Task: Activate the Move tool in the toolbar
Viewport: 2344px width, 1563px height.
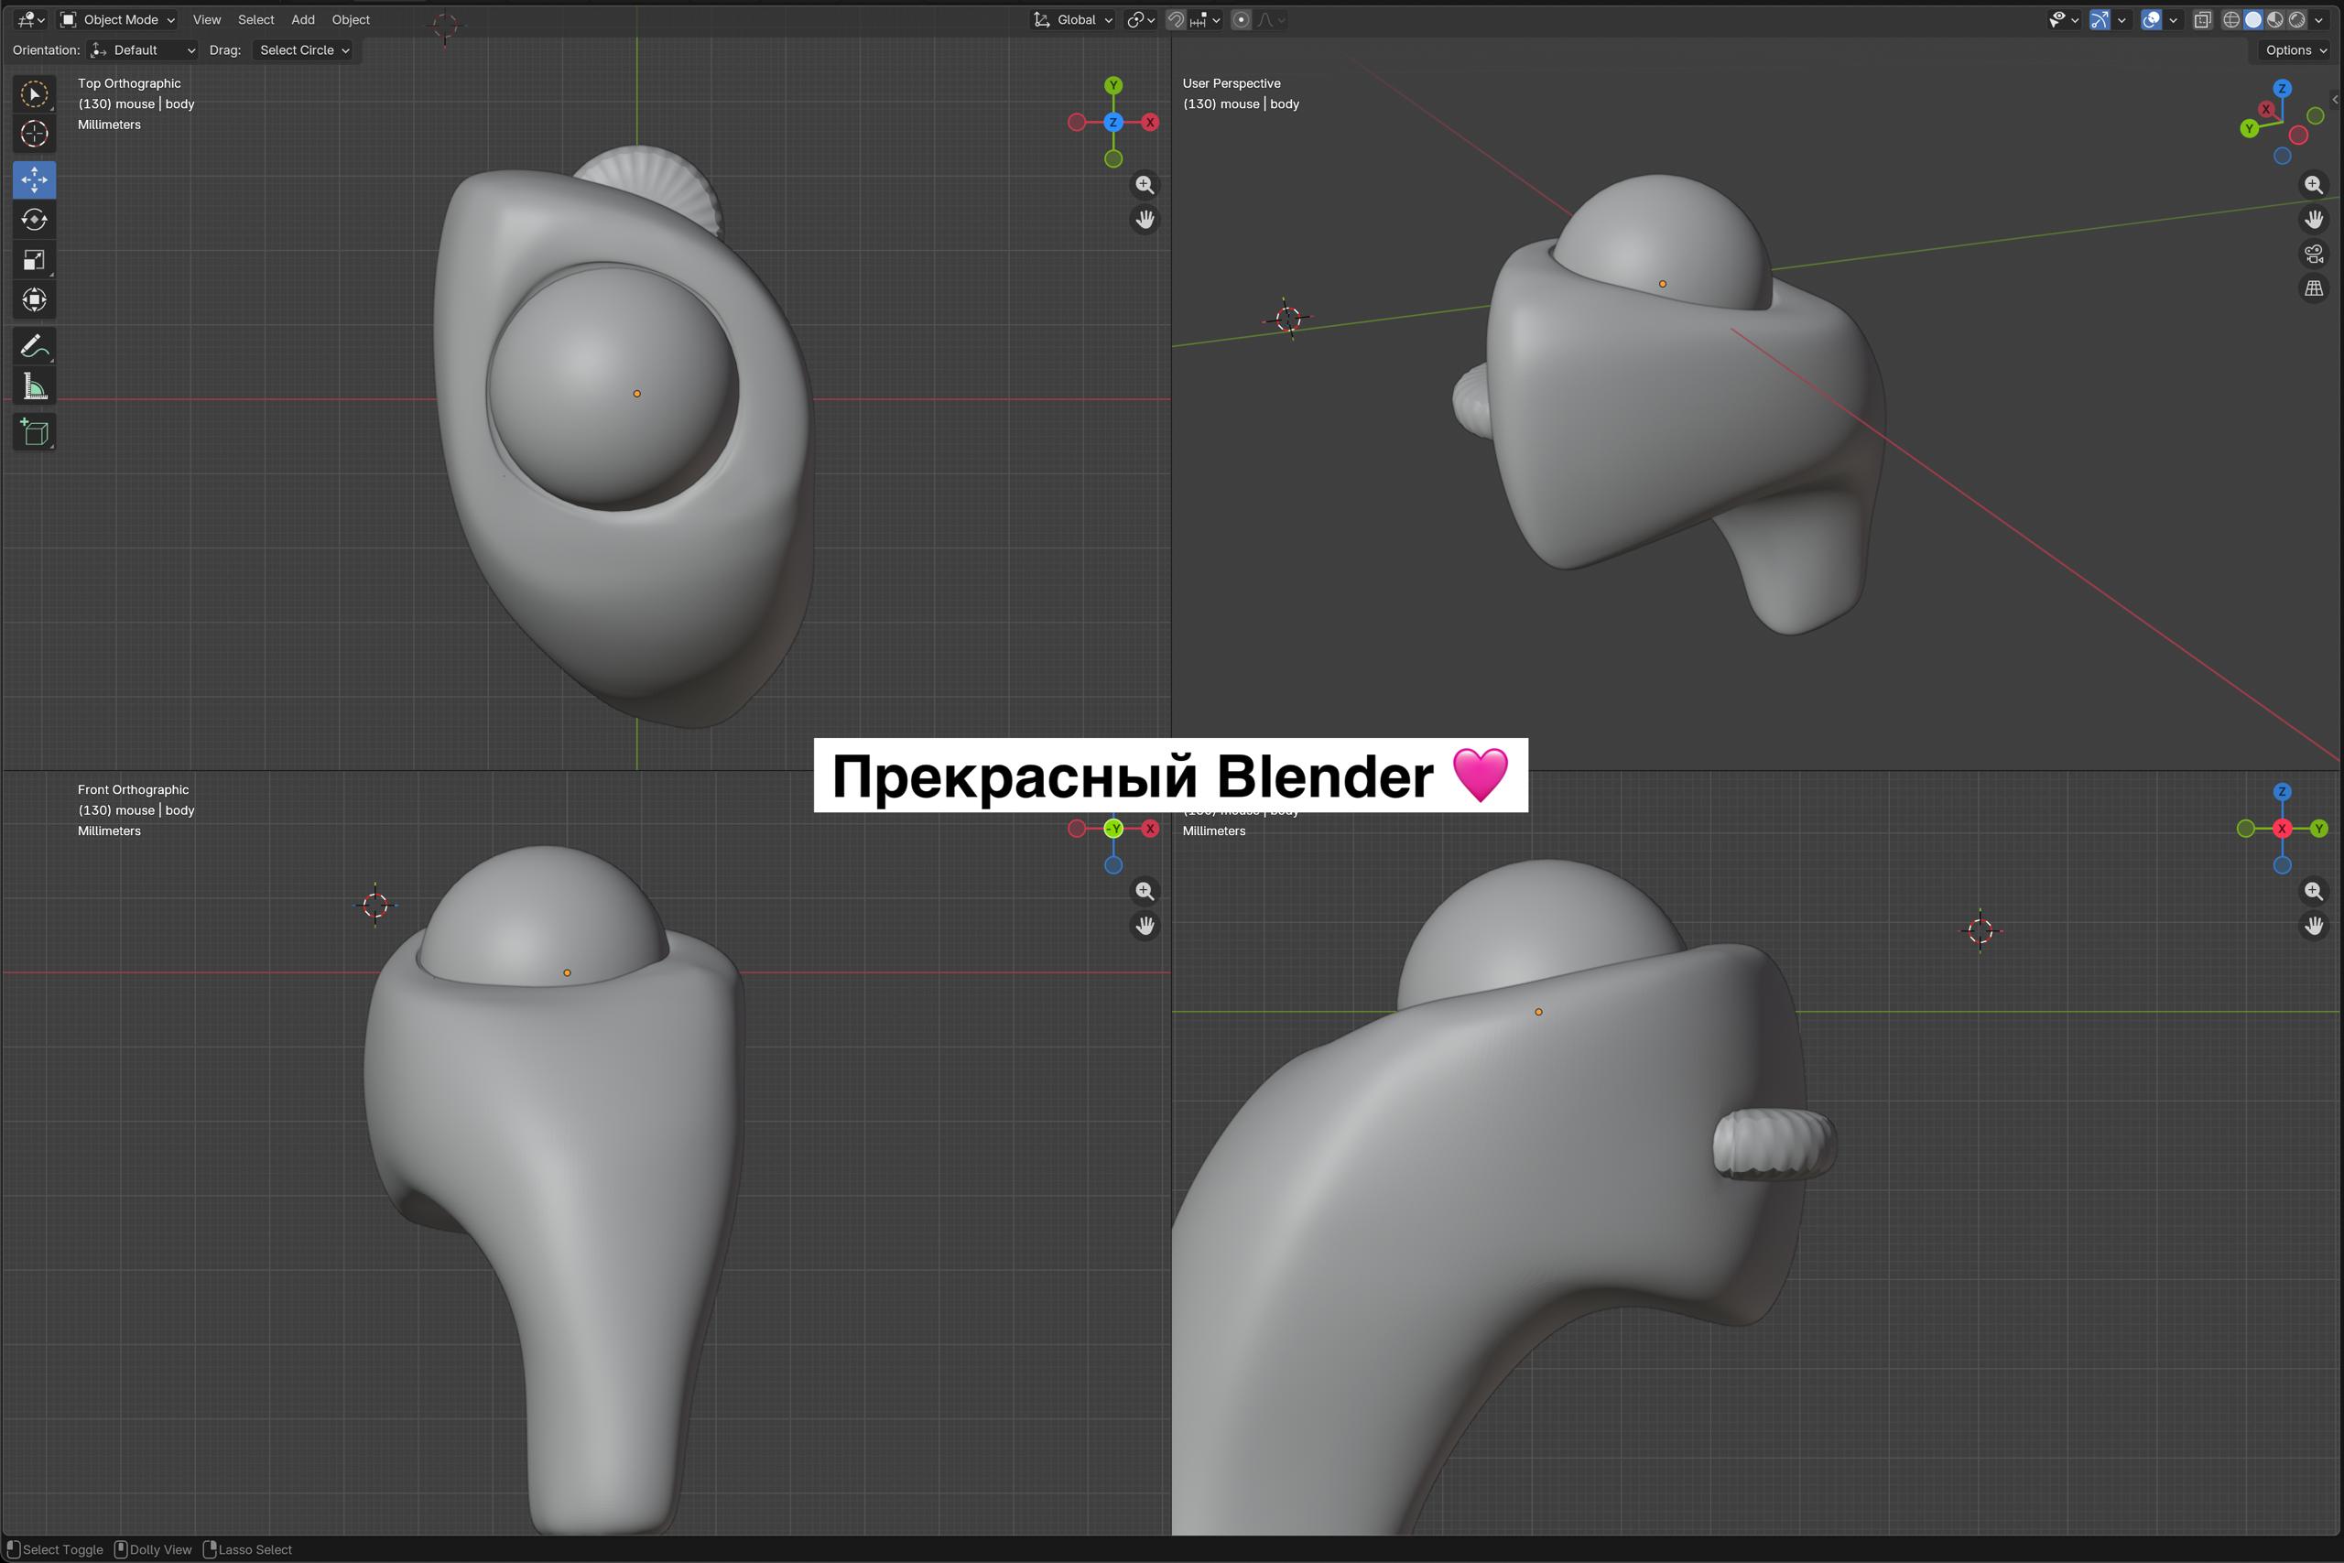Action: (x=34, y=179)
